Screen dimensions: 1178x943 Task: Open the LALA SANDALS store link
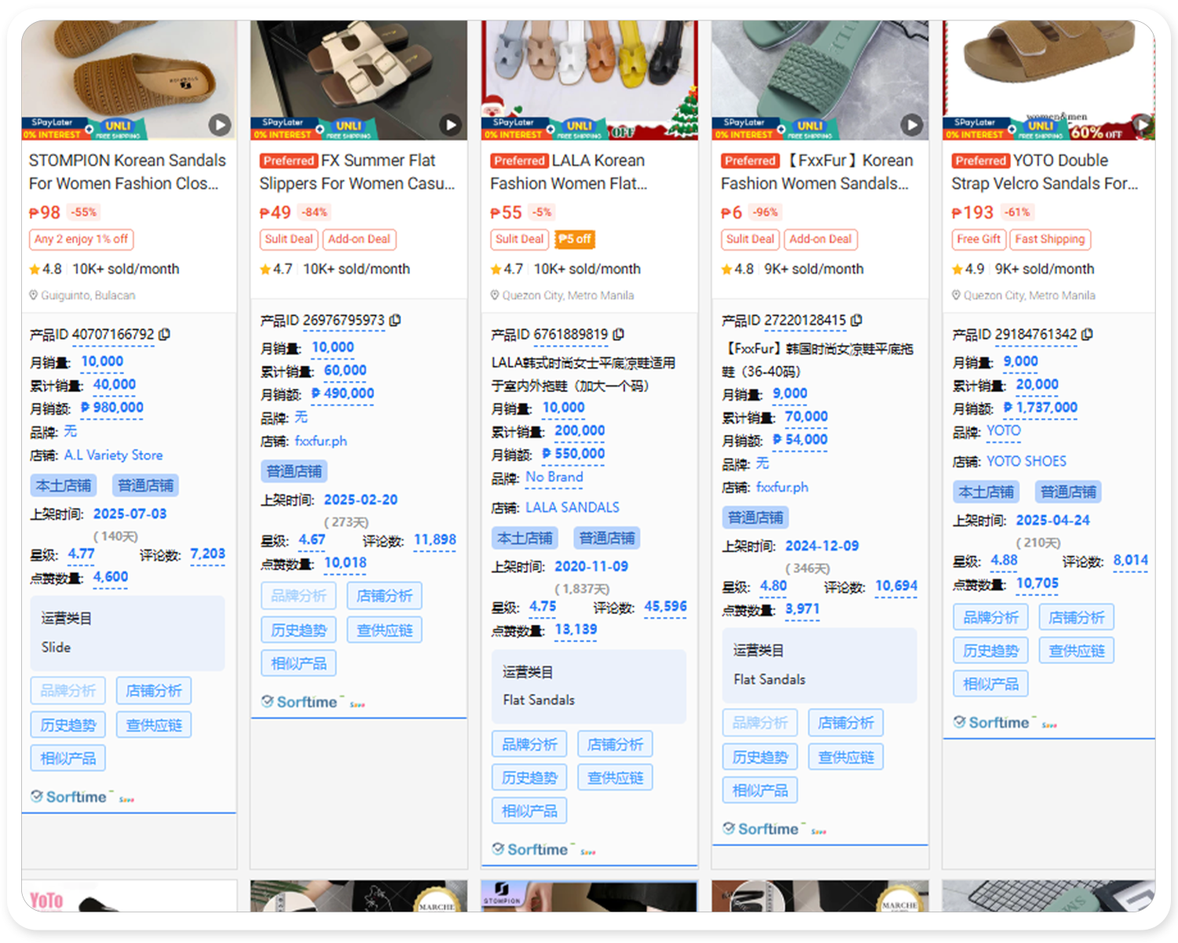click(572, 507)
